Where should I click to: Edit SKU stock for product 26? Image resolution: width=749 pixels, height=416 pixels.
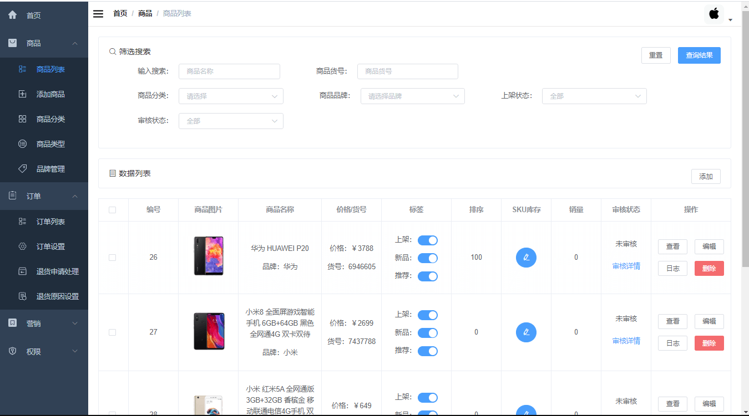(526, 257)
